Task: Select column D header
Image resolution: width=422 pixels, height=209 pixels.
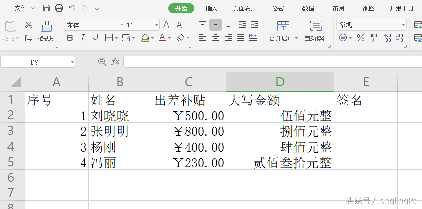Action: pos(280,82)
